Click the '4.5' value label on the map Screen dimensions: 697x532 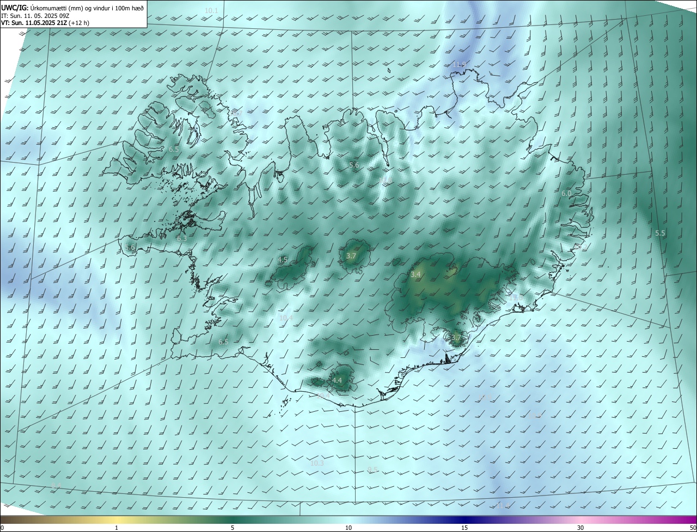(x=283, y=260)
